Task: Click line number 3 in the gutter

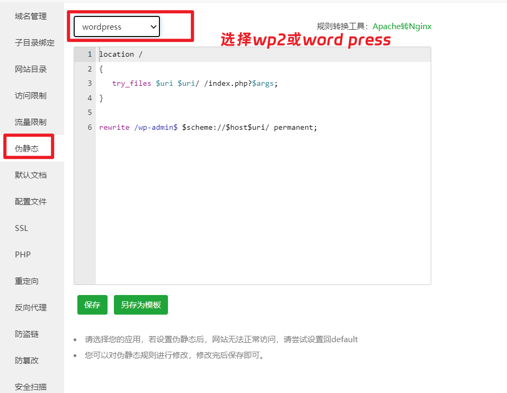Action: [90, 83]
